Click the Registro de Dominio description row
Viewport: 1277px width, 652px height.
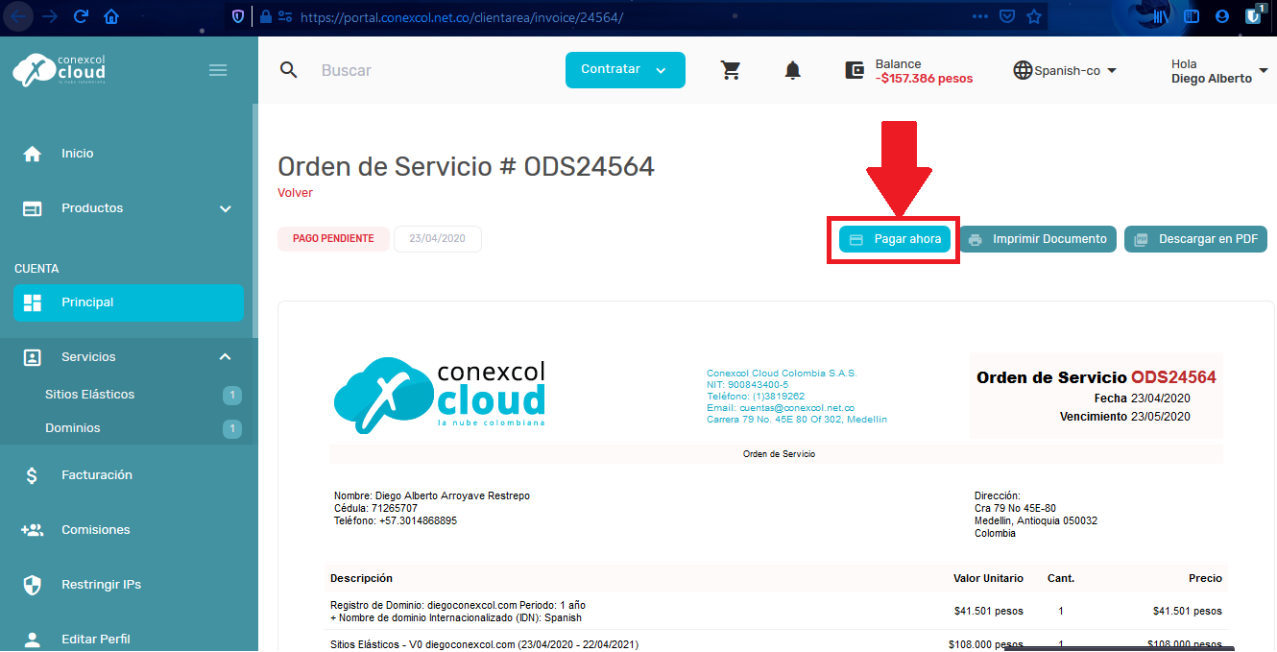pyautogui.click(x=778, y=611)
